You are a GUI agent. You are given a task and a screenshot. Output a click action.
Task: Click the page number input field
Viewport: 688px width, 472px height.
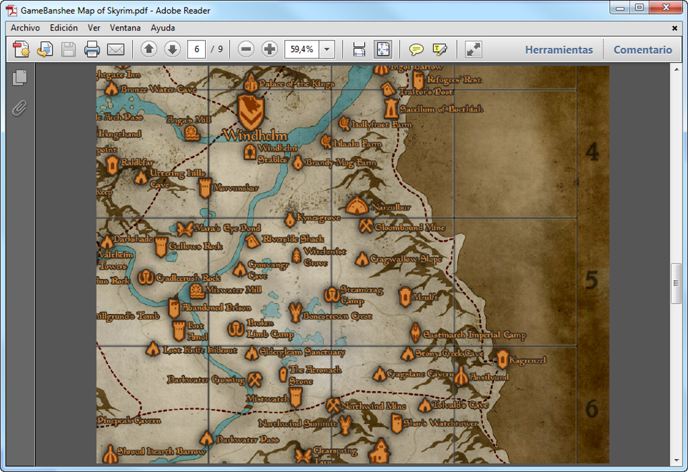tap(196, 49)
